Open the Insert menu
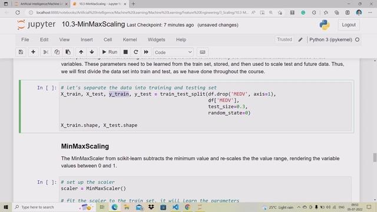The height and width of the screenshot is (212, 377). (87, 39)
